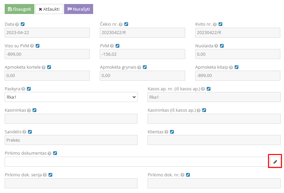The image size is (284, 193).
Task: Click the edit icon beside Sandėlis label
Action: tap(30, 132)
